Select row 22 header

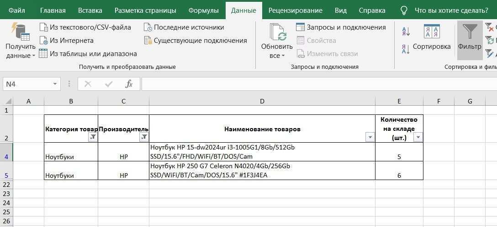[x=7, y=184]
